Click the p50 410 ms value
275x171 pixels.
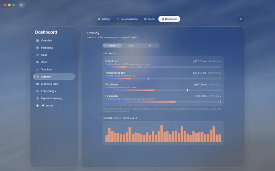click(199, 73)
